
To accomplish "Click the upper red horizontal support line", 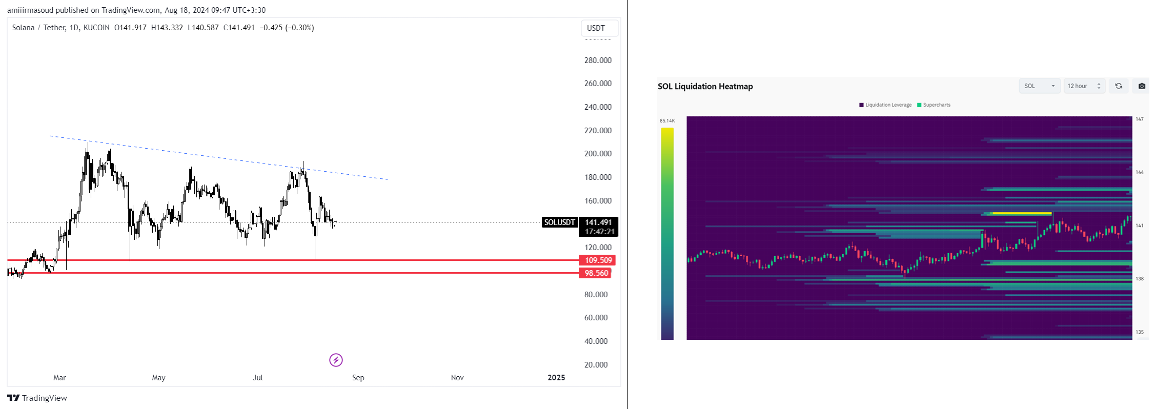I will (x=293, y=260).
